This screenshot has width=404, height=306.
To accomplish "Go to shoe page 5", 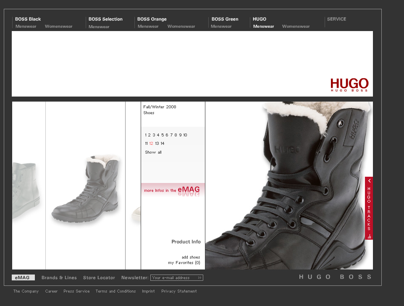I will [163, 135].
